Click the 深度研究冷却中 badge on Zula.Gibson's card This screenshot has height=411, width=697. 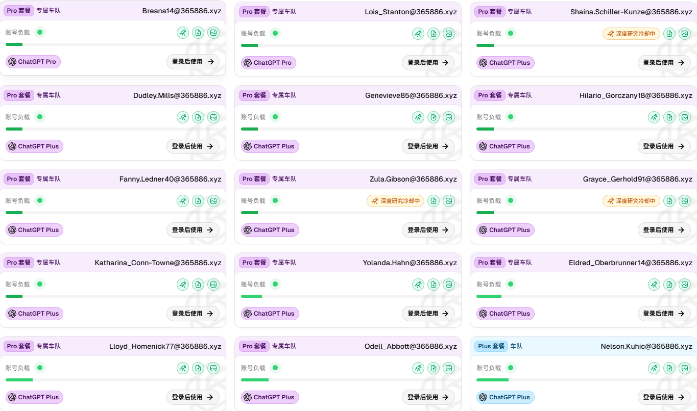pos(396,201)
